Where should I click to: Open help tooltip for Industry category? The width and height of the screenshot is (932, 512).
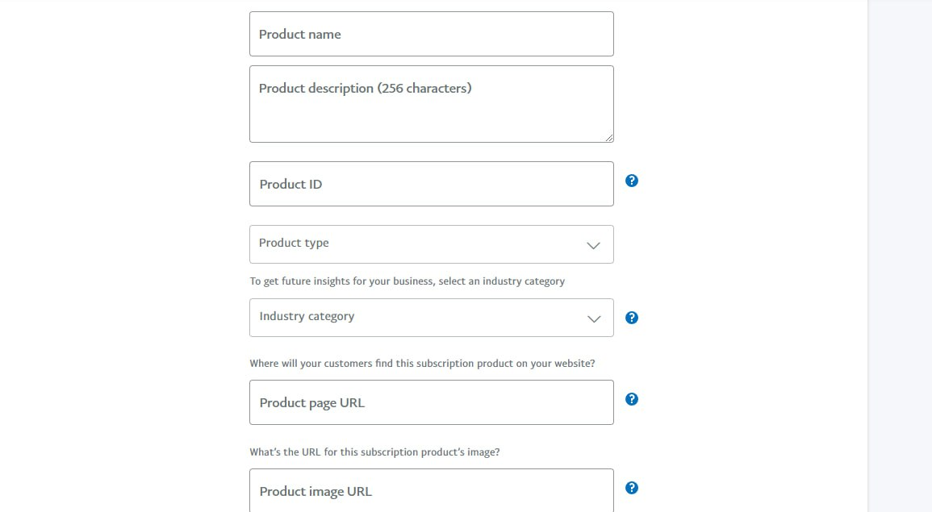click(x=632, y=318)
